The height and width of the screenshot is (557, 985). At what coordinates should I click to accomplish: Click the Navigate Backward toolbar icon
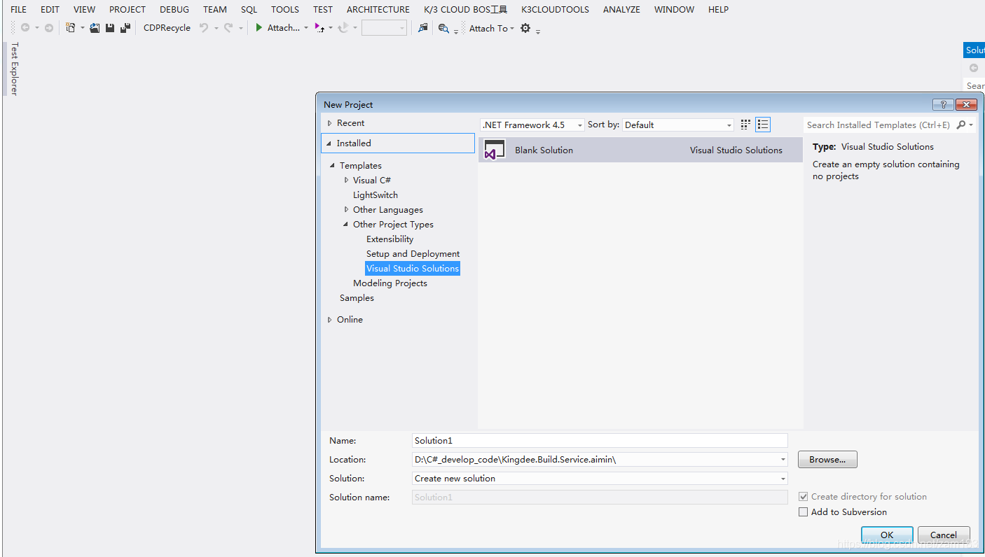point(25,28)
